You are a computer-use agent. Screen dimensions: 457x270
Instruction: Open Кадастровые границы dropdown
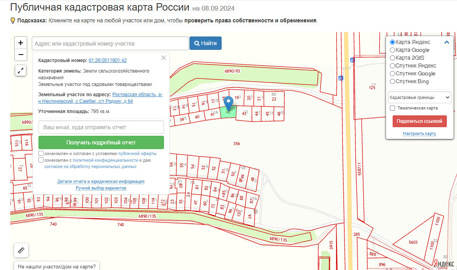click(x=419, y=97)
